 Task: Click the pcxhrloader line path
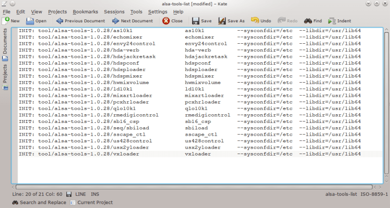pyautogui.click(x=93, y=102)
